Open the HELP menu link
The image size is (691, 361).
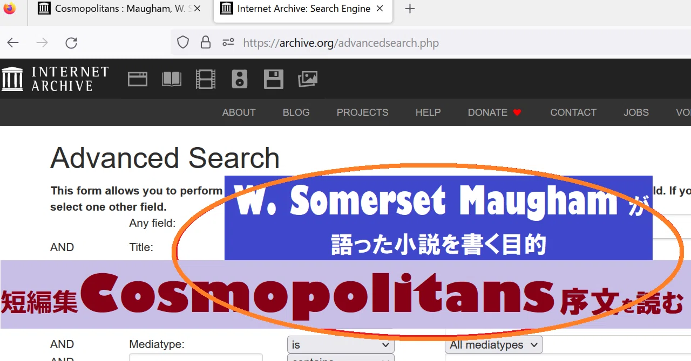tap(428, 113)
